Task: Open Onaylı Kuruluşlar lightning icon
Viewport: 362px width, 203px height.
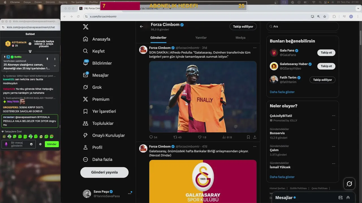Action: [x=85, y=135]
